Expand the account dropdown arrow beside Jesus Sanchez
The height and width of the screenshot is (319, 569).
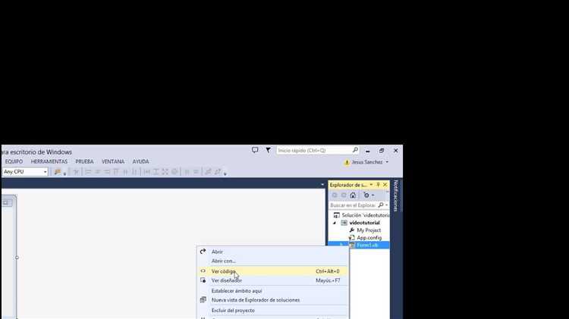(x=387, y=162)
